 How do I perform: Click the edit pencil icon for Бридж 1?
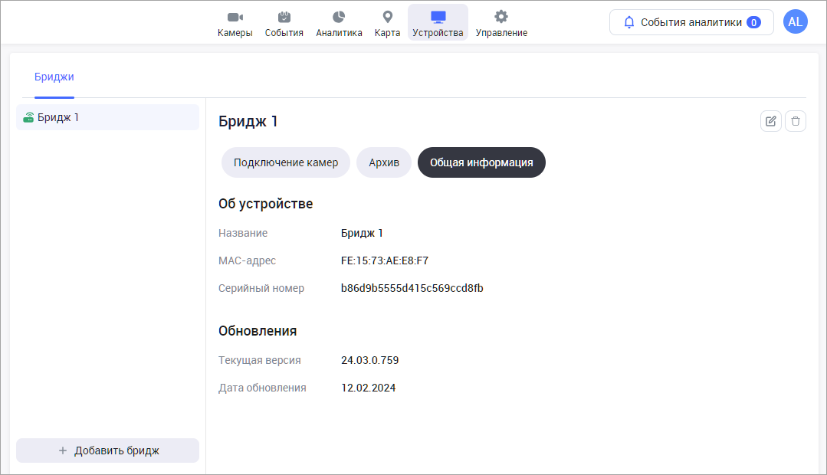[771, 121]
